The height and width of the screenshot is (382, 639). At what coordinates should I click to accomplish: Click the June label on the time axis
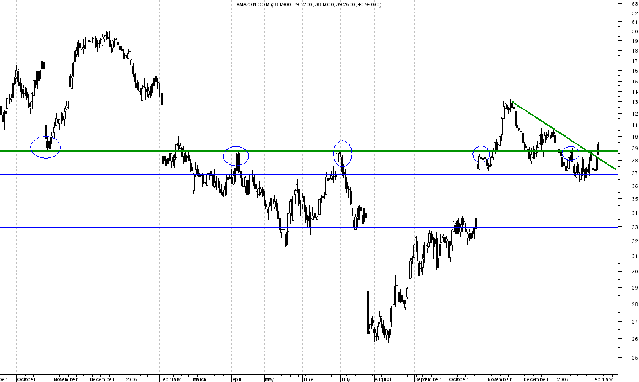[x=308, y=379]
